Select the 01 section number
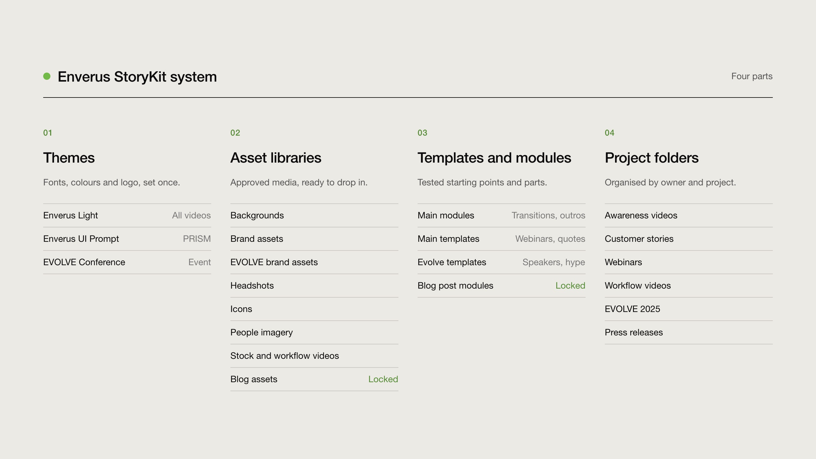The width and height of the screenshot is (816, 459). pyautogui.click(x=47, y=133)
